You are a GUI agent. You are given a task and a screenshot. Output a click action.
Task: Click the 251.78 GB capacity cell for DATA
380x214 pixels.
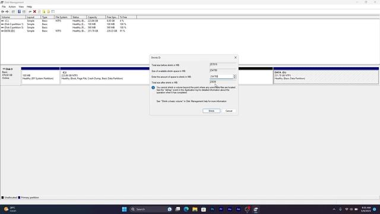click(93, 31)
